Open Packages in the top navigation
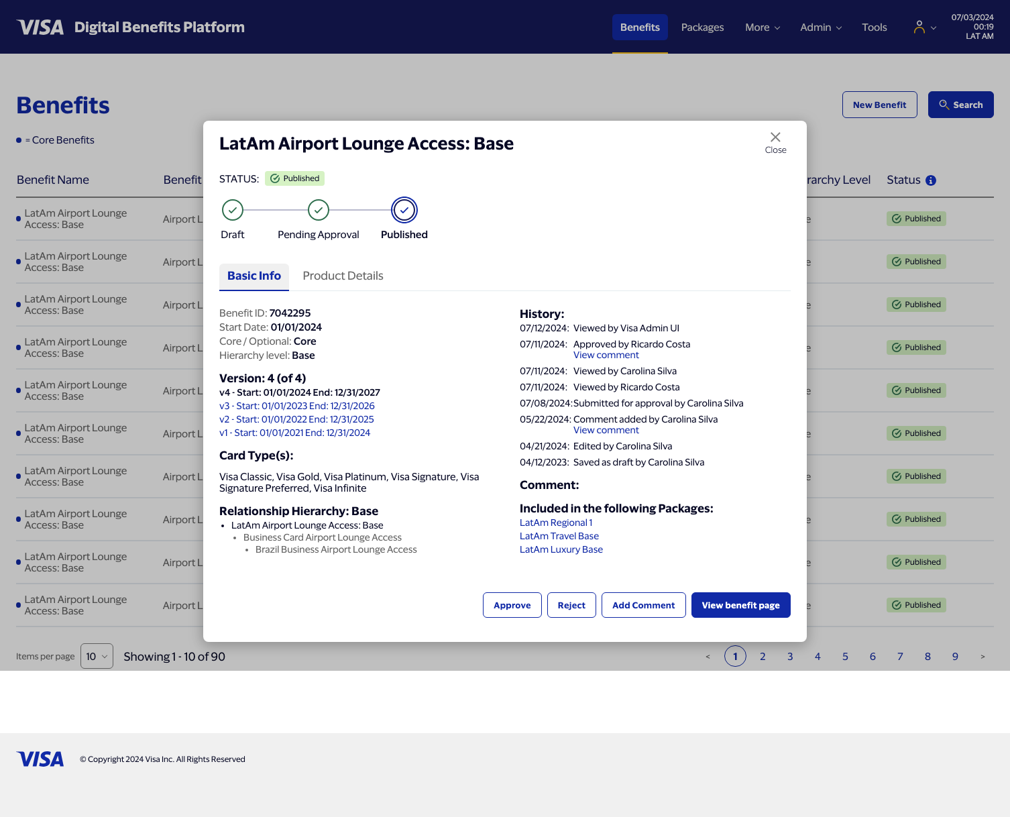The height and width of the screenshot is (817, 1010). 702,27
